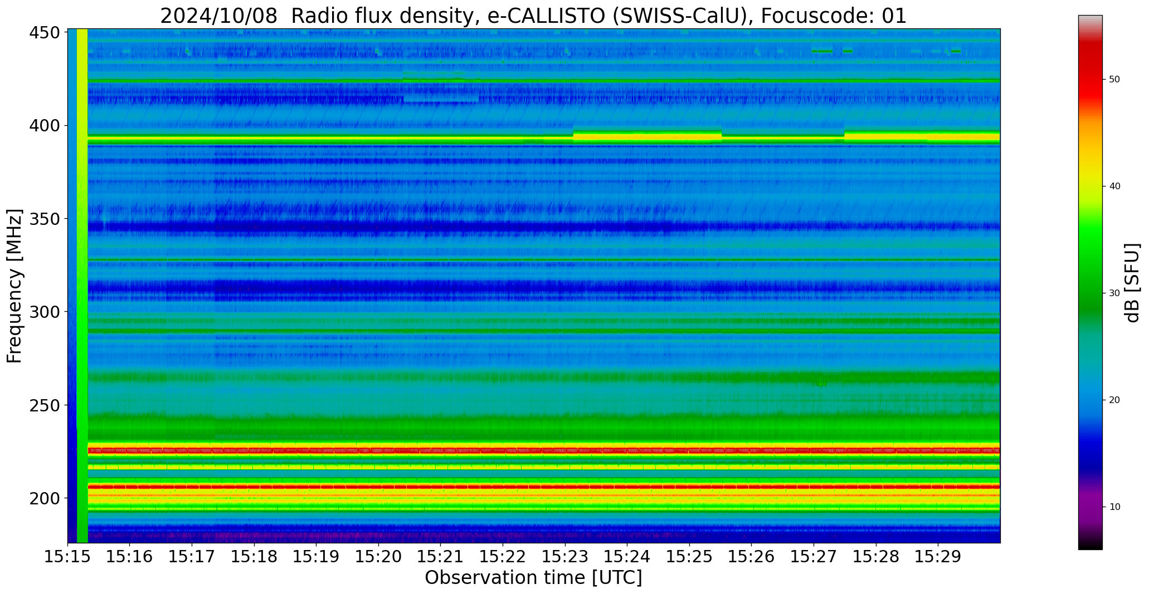Click the 200 frequency tick label
Viewport: 1149px width, 594px height.
tap(43, 498)
